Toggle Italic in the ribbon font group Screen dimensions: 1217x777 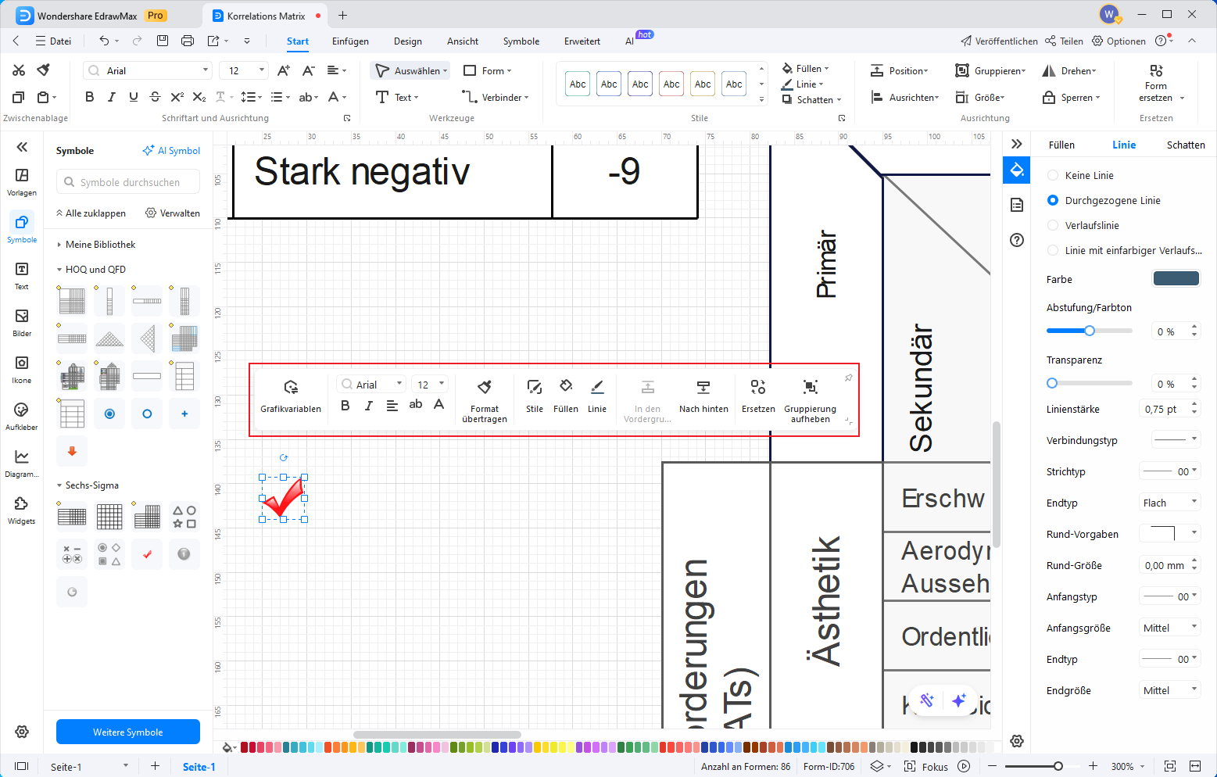(112, 97)
